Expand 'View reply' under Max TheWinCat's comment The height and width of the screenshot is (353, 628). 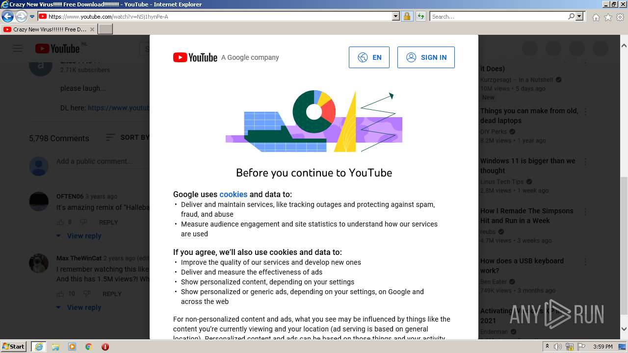pyautogui.click(x=79, y=307)
